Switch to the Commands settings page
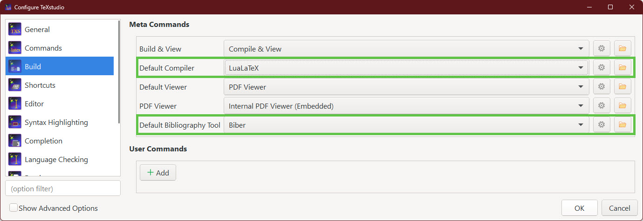643x221 pixels. point(43,48)
